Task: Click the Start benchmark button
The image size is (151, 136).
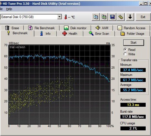Action: point(134,43)
